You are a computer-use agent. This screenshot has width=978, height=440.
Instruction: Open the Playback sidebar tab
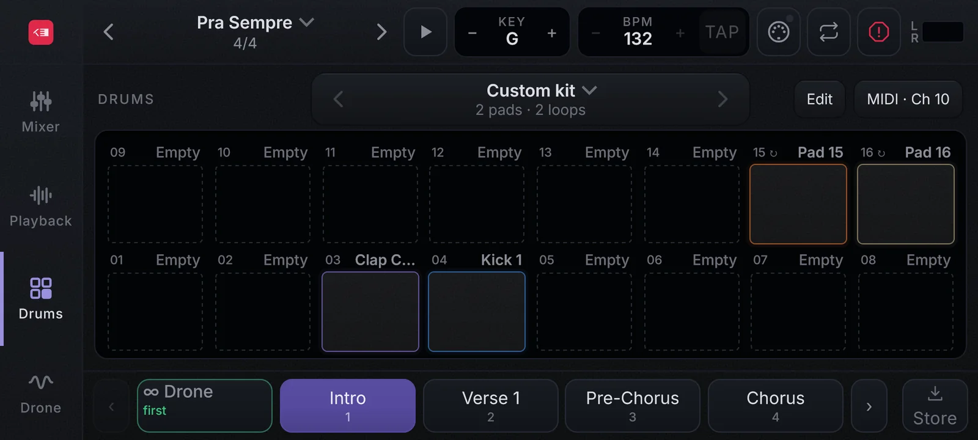click(x=41, y=207)
